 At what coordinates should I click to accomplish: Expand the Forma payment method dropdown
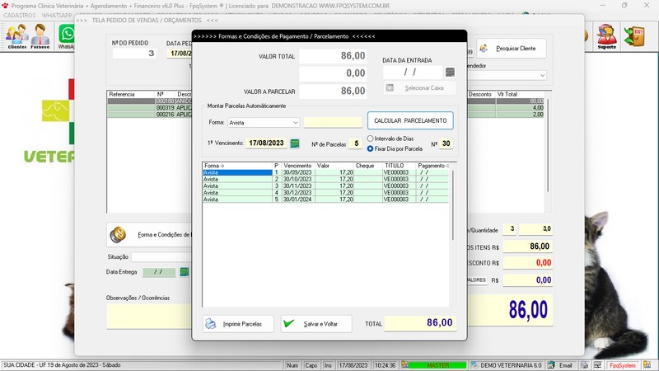(296, 123)
